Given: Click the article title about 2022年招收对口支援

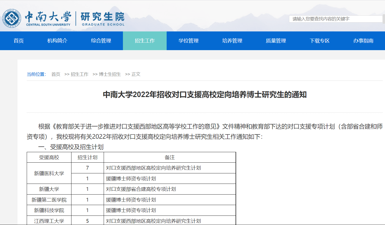Looking at the screenshot, I should (x=205, y=95).
